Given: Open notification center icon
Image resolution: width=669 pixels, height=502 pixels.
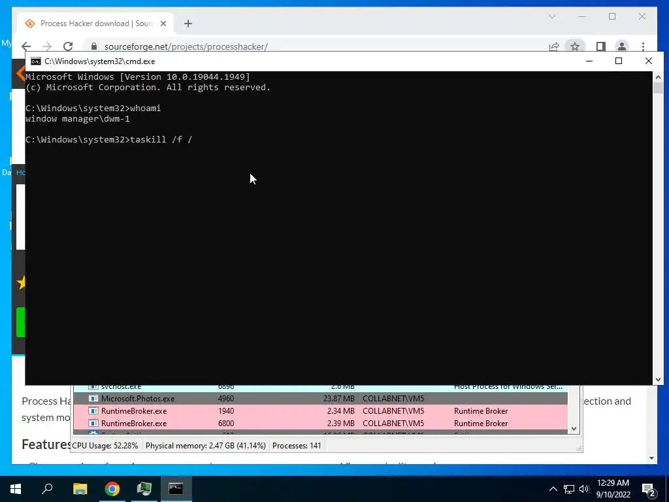Looking at the screenshot, I should click(x=649, y=489).
